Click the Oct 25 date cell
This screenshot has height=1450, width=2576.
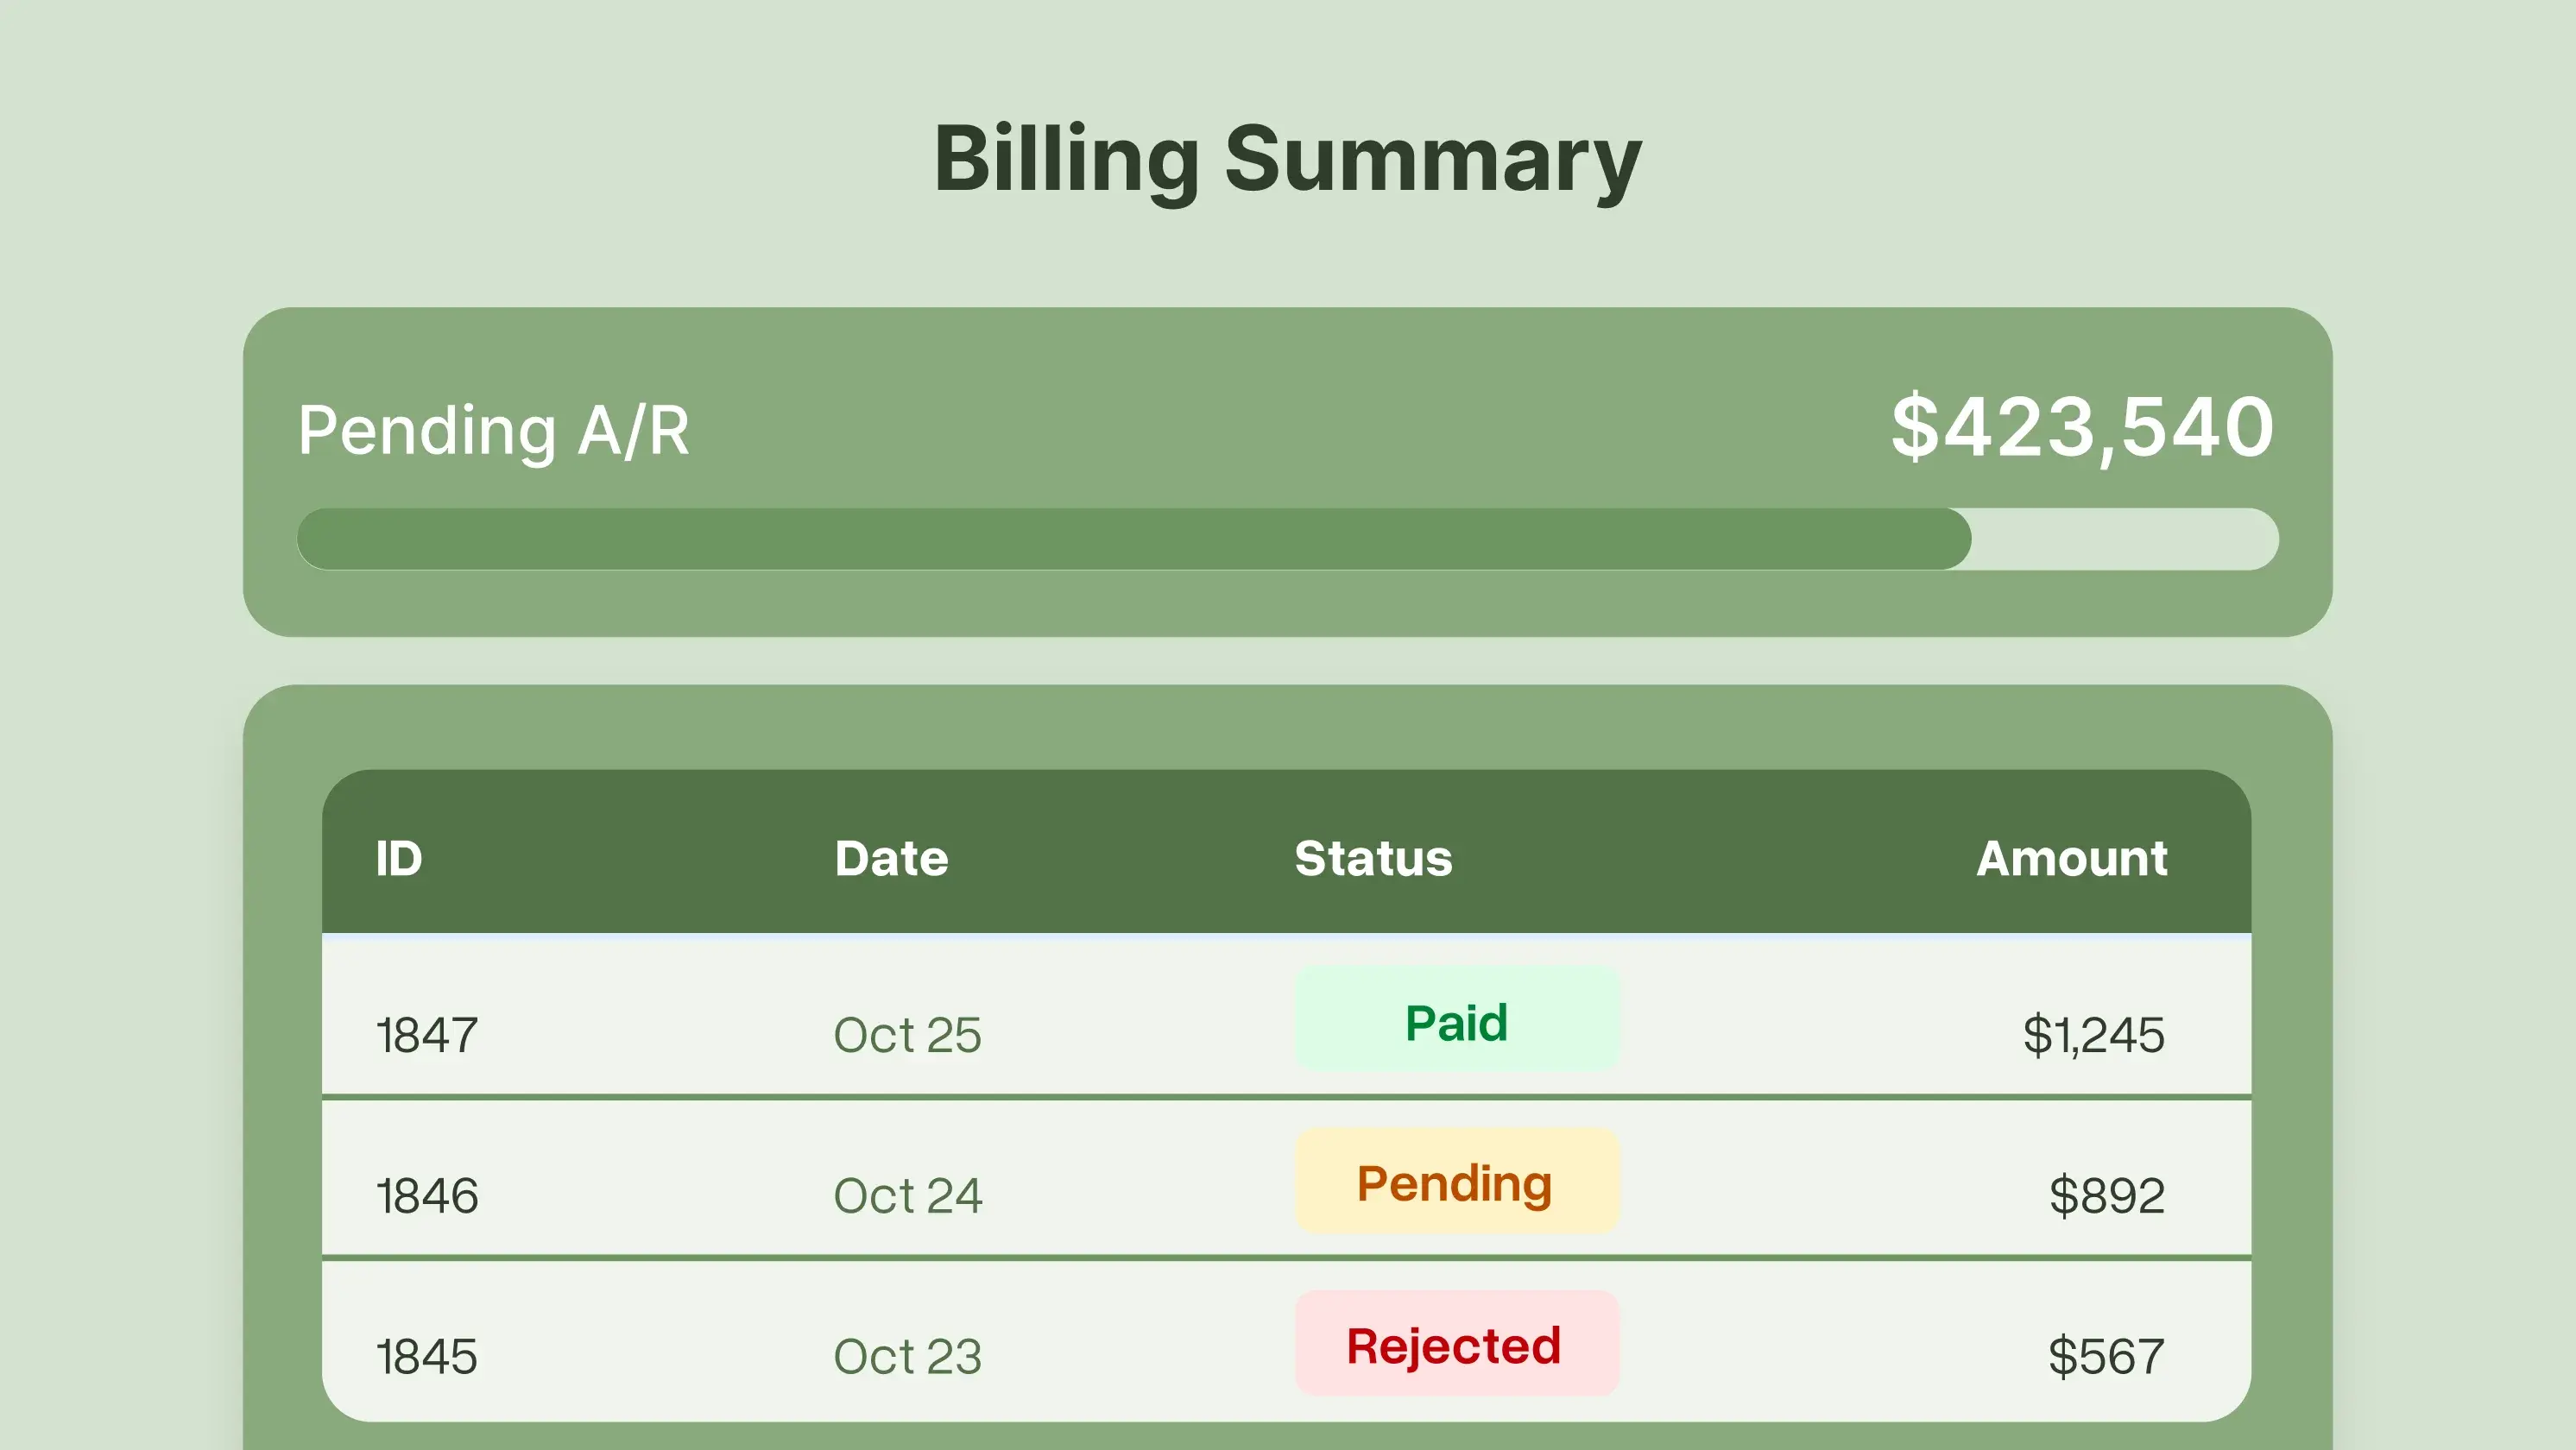[907, 1035]
